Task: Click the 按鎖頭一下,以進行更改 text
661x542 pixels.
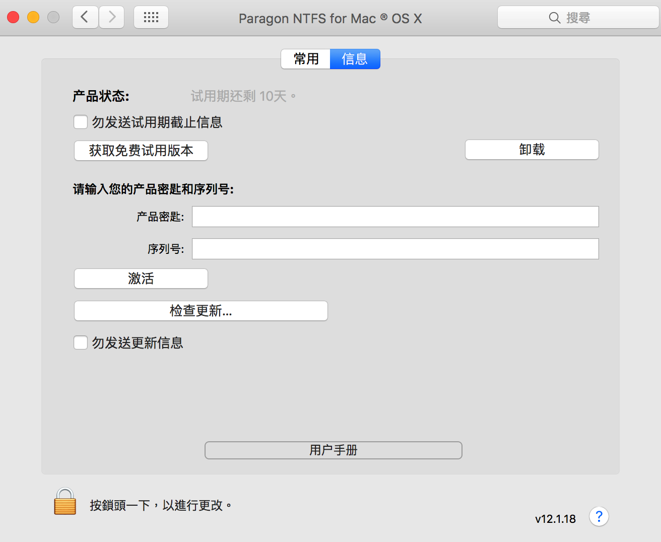Action: point(161,505)
